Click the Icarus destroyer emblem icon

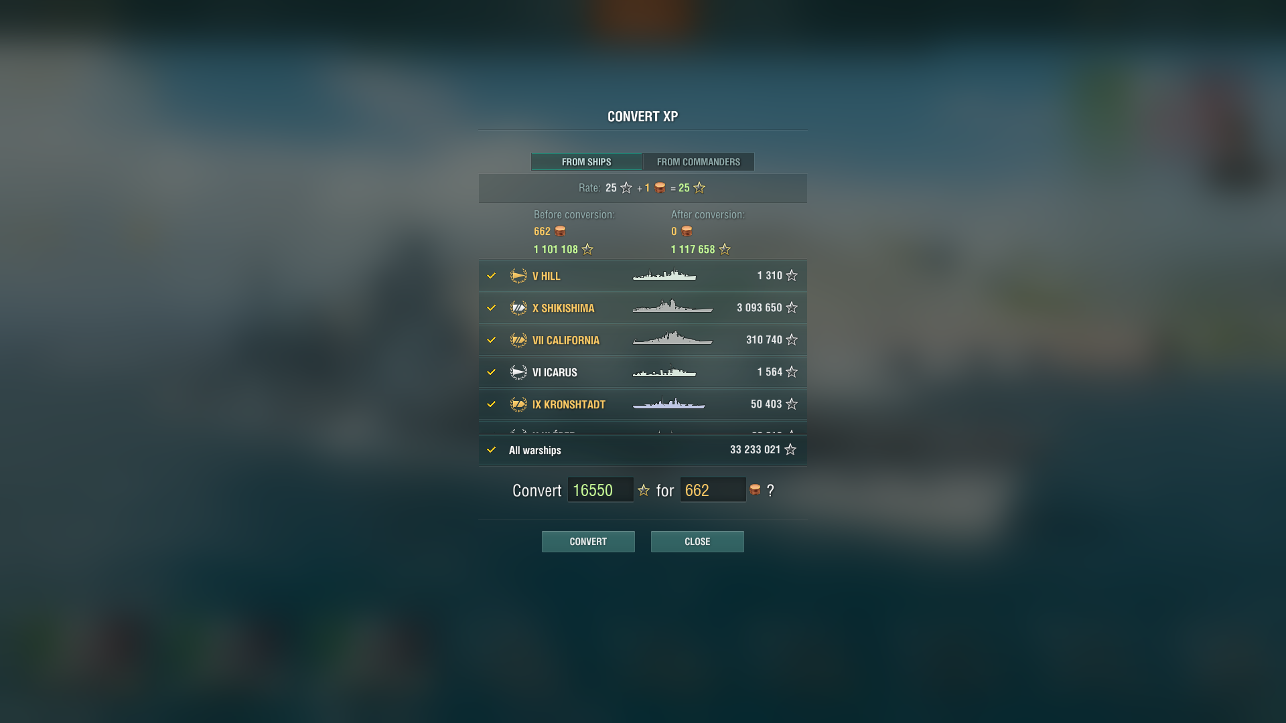(518, 372)
